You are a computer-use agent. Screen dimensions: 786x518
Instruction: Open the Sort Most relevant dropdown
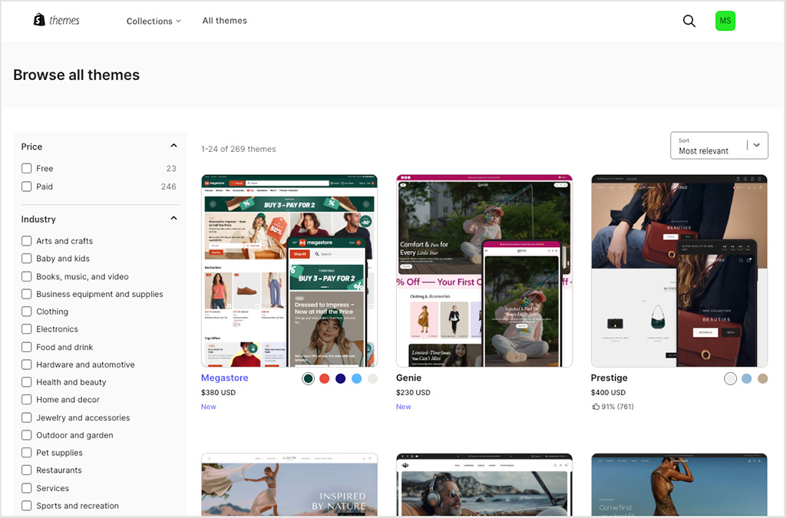pyautogui.click(x=718, y=145)
